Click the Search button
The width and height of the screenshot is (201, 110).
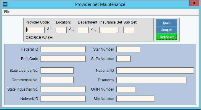pyautogui.click(x=167, y=30)
